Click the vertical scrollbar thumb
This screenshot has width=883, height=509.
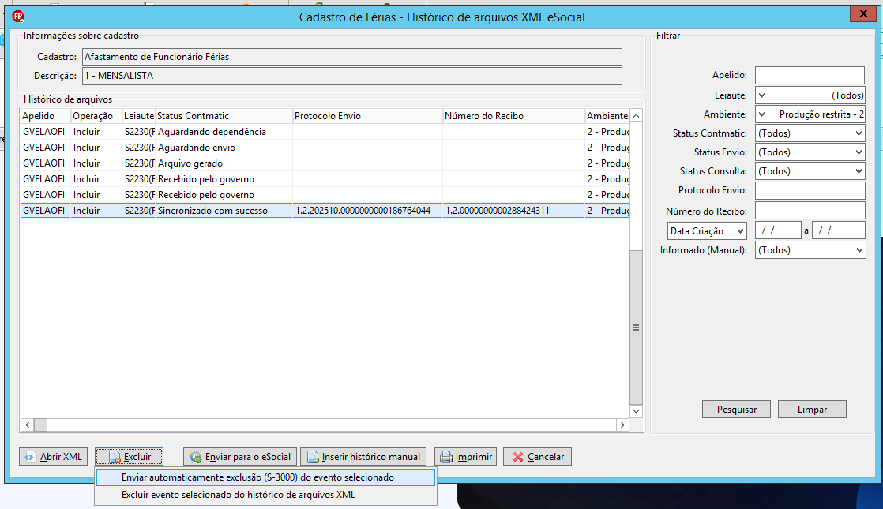click(x=637, y=327)
